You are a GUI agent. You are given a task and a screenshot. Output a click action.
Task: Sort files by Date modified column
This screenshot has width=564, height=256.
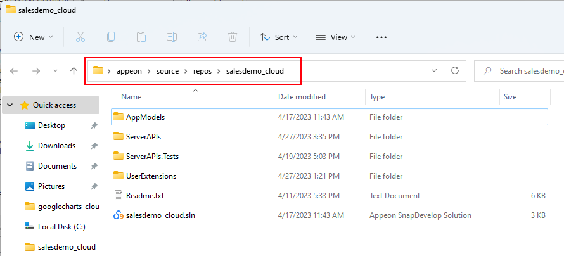pyautogui.click(x=302, y=97)
